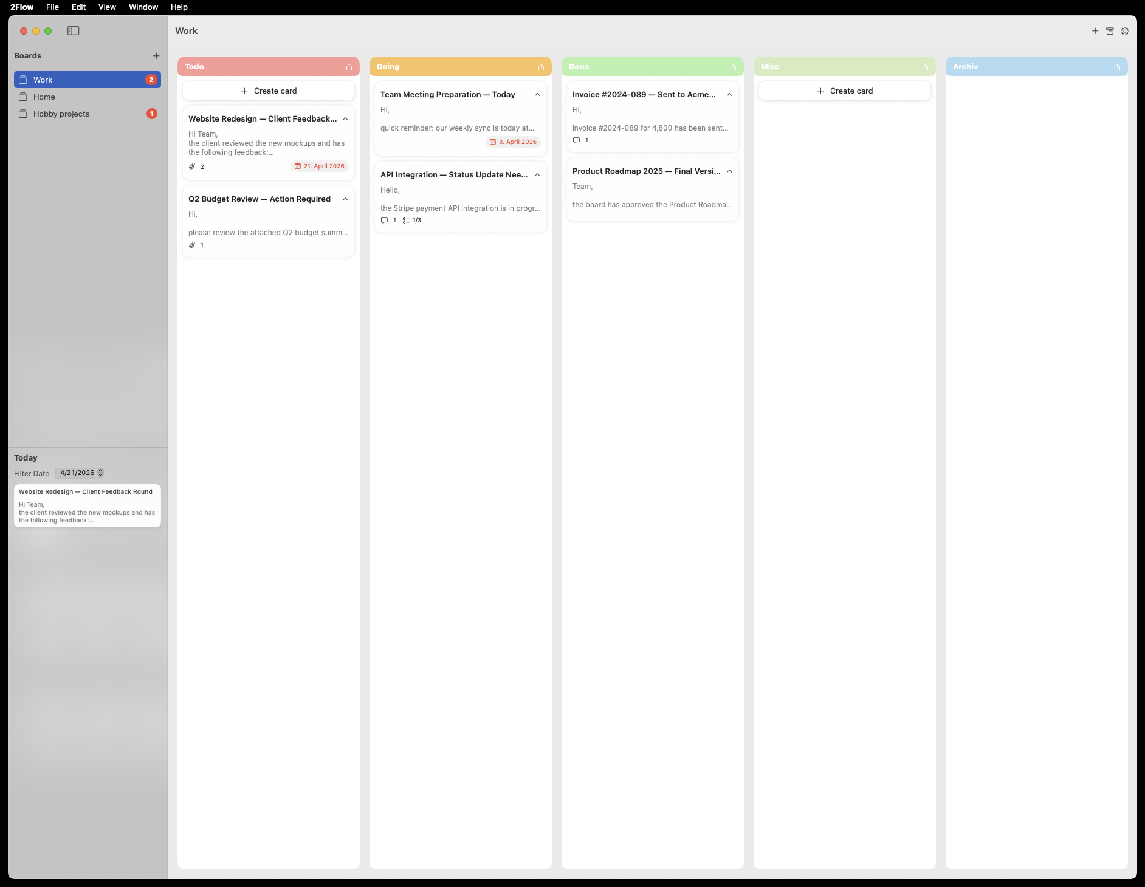This screenshot has width=1145, height=887.
Task: Click comment icon on Invoice #2024-089 card
Action: coord(577,140)
